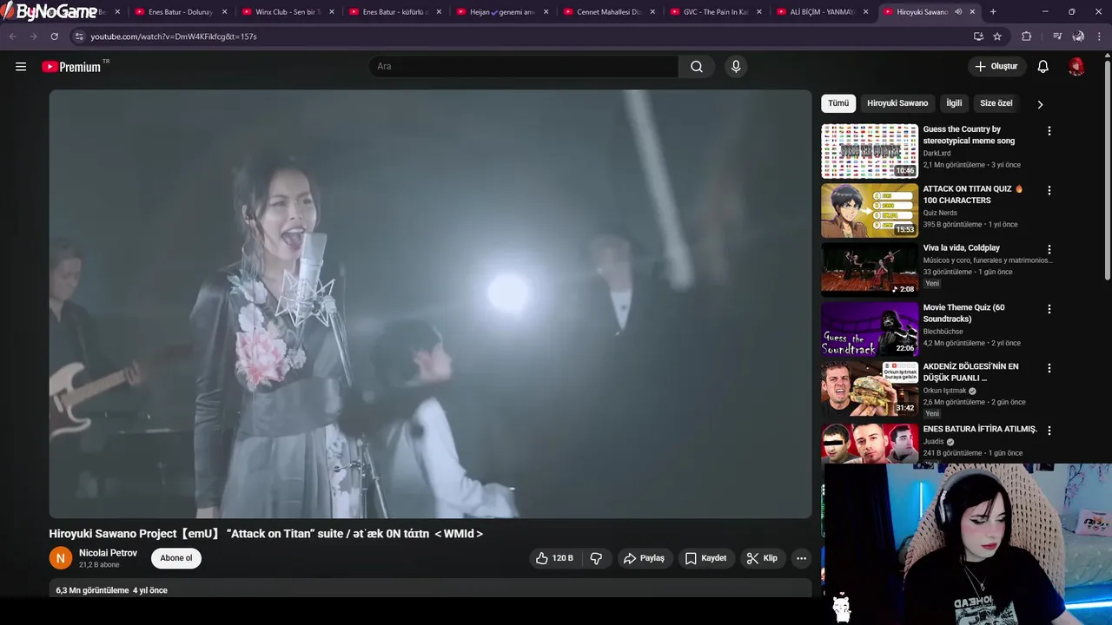Open the media controls icon in toolbar
The image size is (1112, 625).
point(1057,36)
